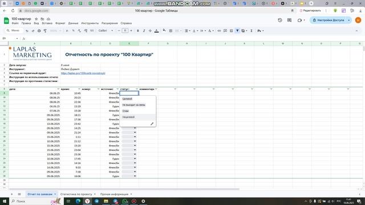Open the all sheets list icon
The height and width of the screenshot is (205, 365).
point(19,194)
